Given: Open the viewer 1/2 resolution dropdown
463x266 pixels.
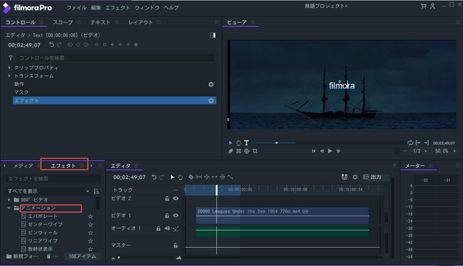Looking at the screenshot, I should 420,151.
